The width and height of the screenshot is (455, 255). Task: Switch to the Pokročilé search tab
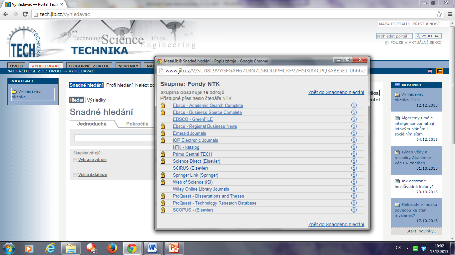pos(137,124)
